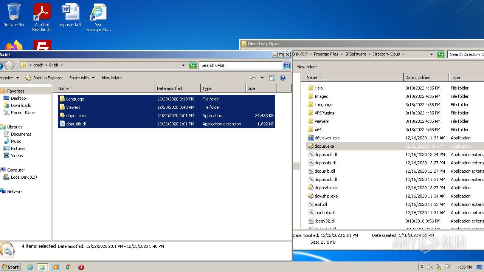This screenshot has width=484, height=272.
Task: Open the Organize menu
Action: tap(9, 78)
